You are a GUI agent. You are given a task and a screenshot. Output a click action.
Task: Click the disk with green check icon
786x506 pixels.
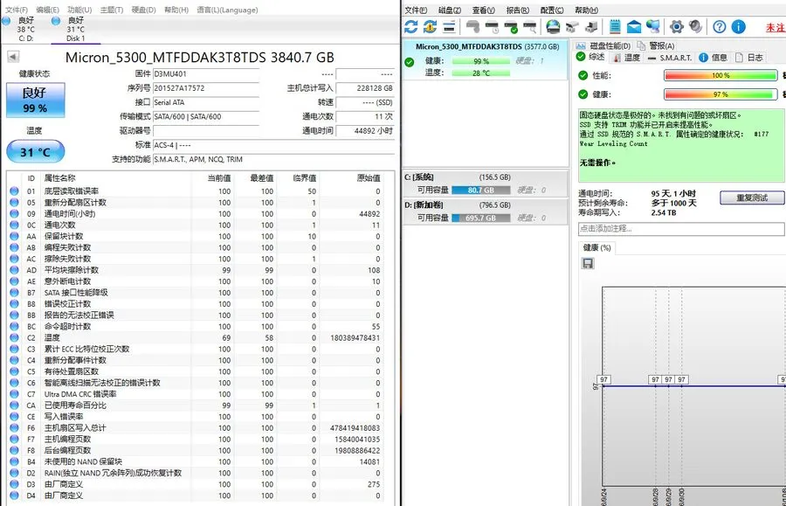[x=511, y=26]
